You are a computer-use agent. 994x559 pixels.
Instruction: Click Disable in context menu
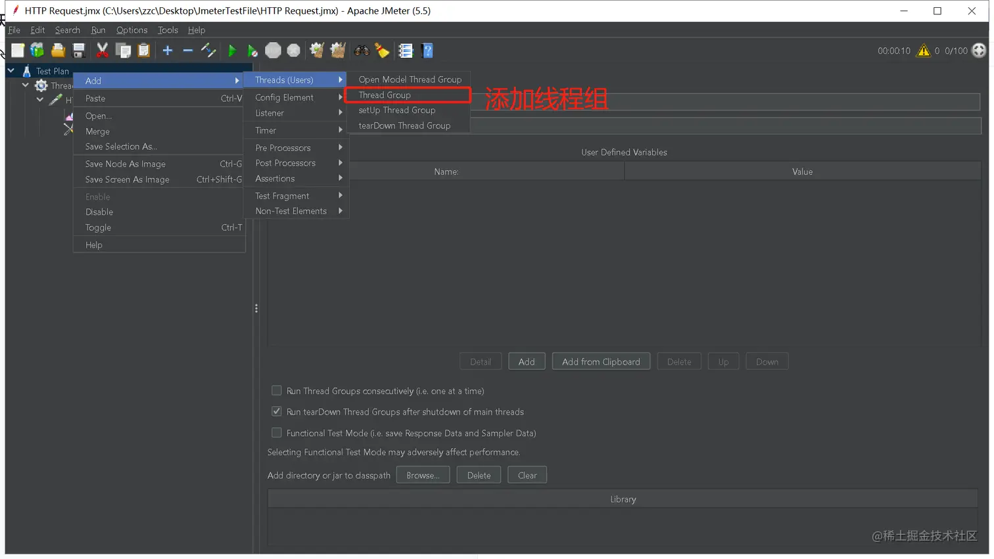click(x=159, y=212)
